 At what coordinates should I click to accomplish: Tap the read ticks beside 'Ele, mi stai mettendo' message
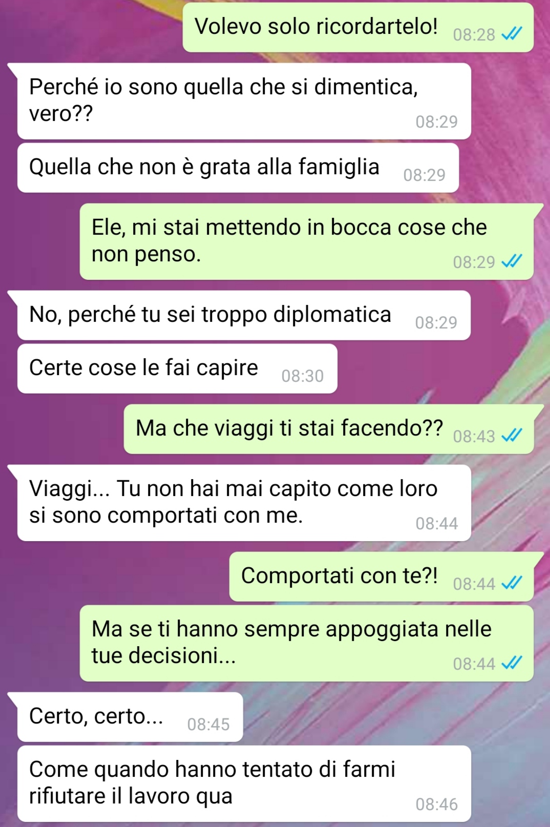(x=512, y=262)
